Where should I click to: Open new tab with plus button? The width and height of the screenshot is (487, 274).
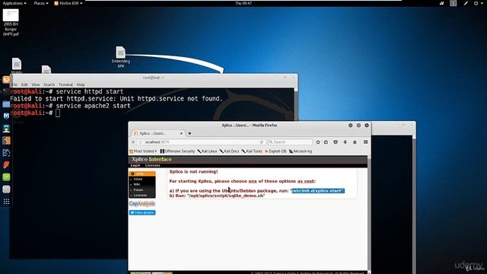point(189,133)
